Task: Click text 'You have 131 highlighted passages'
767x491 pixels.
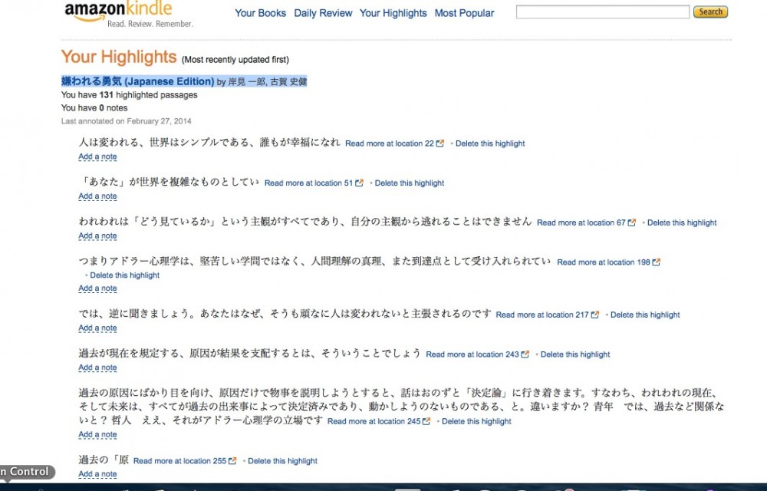Action: [129, 95]
